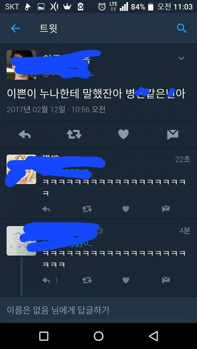Send the main tweet via direct message
The width and height of the screenshot is (197, 349).
click(x=173, y=135)
